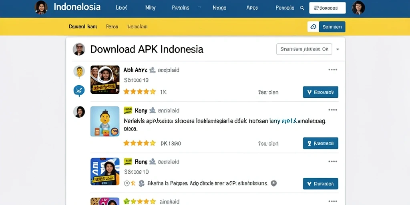Screen dimensions: 410x205
Task: Click the star rating in the bottom partial row
Action: coord(140,201)
